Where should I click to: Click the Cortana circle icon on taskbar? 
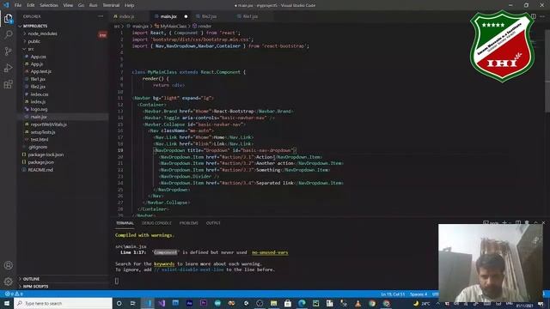(x=119, y=303)
